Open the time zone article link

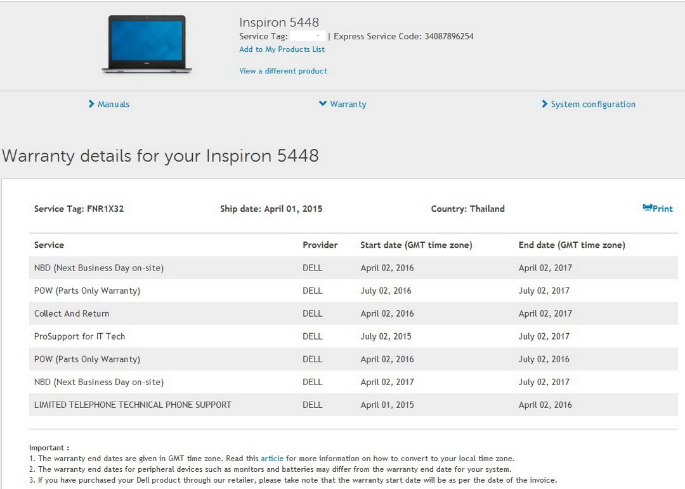[272, 459]
